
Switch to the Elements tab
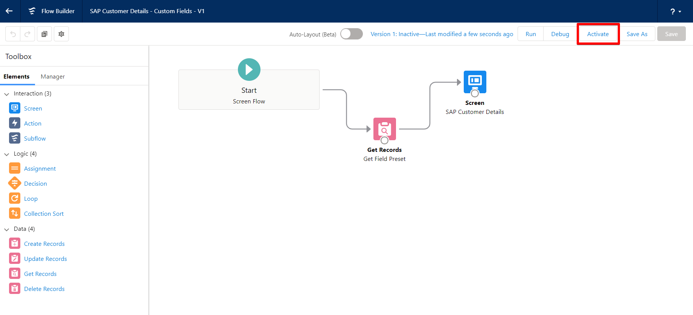click(x=17, y=76)
